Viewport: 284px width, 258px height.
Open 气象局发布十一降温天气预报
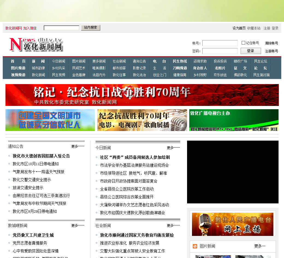tap(39, 172)
